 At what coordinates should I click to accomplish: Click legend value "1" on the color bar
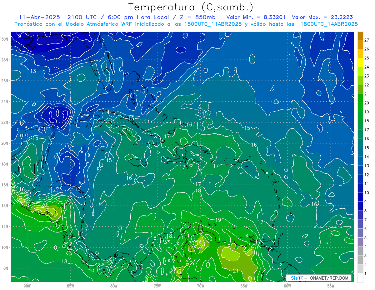[366, 274]
